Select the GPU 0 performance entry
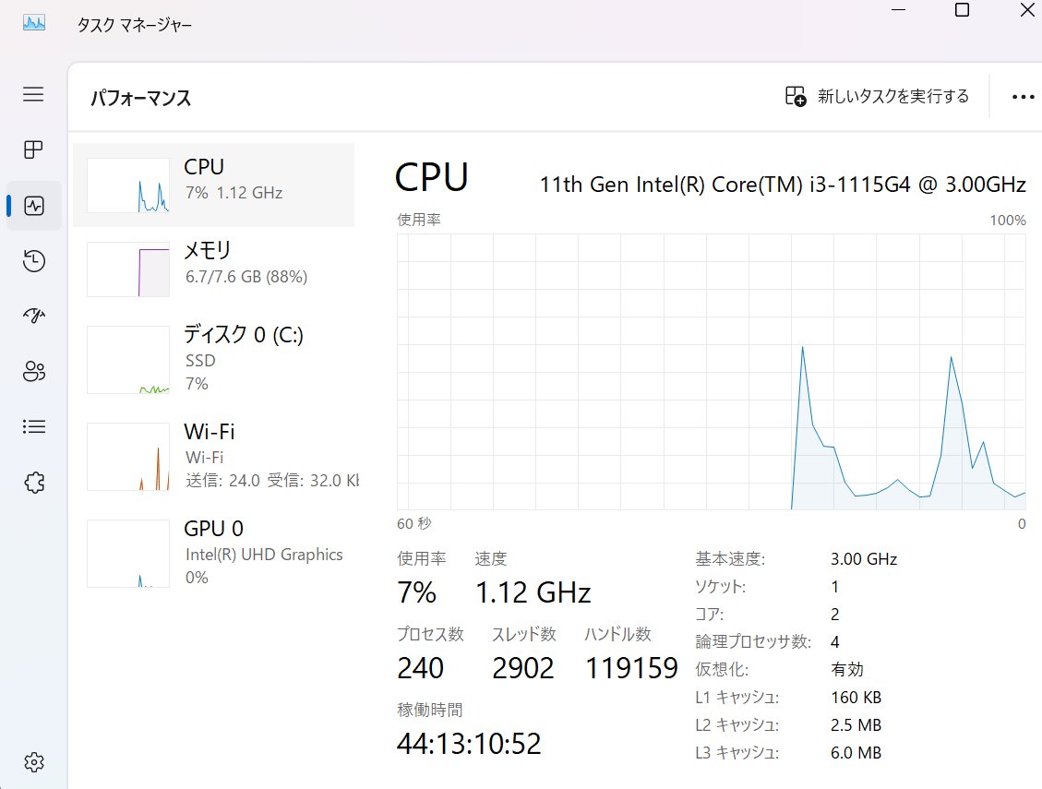The width and height of the screenshot is (1042, 789). [213, 554]
